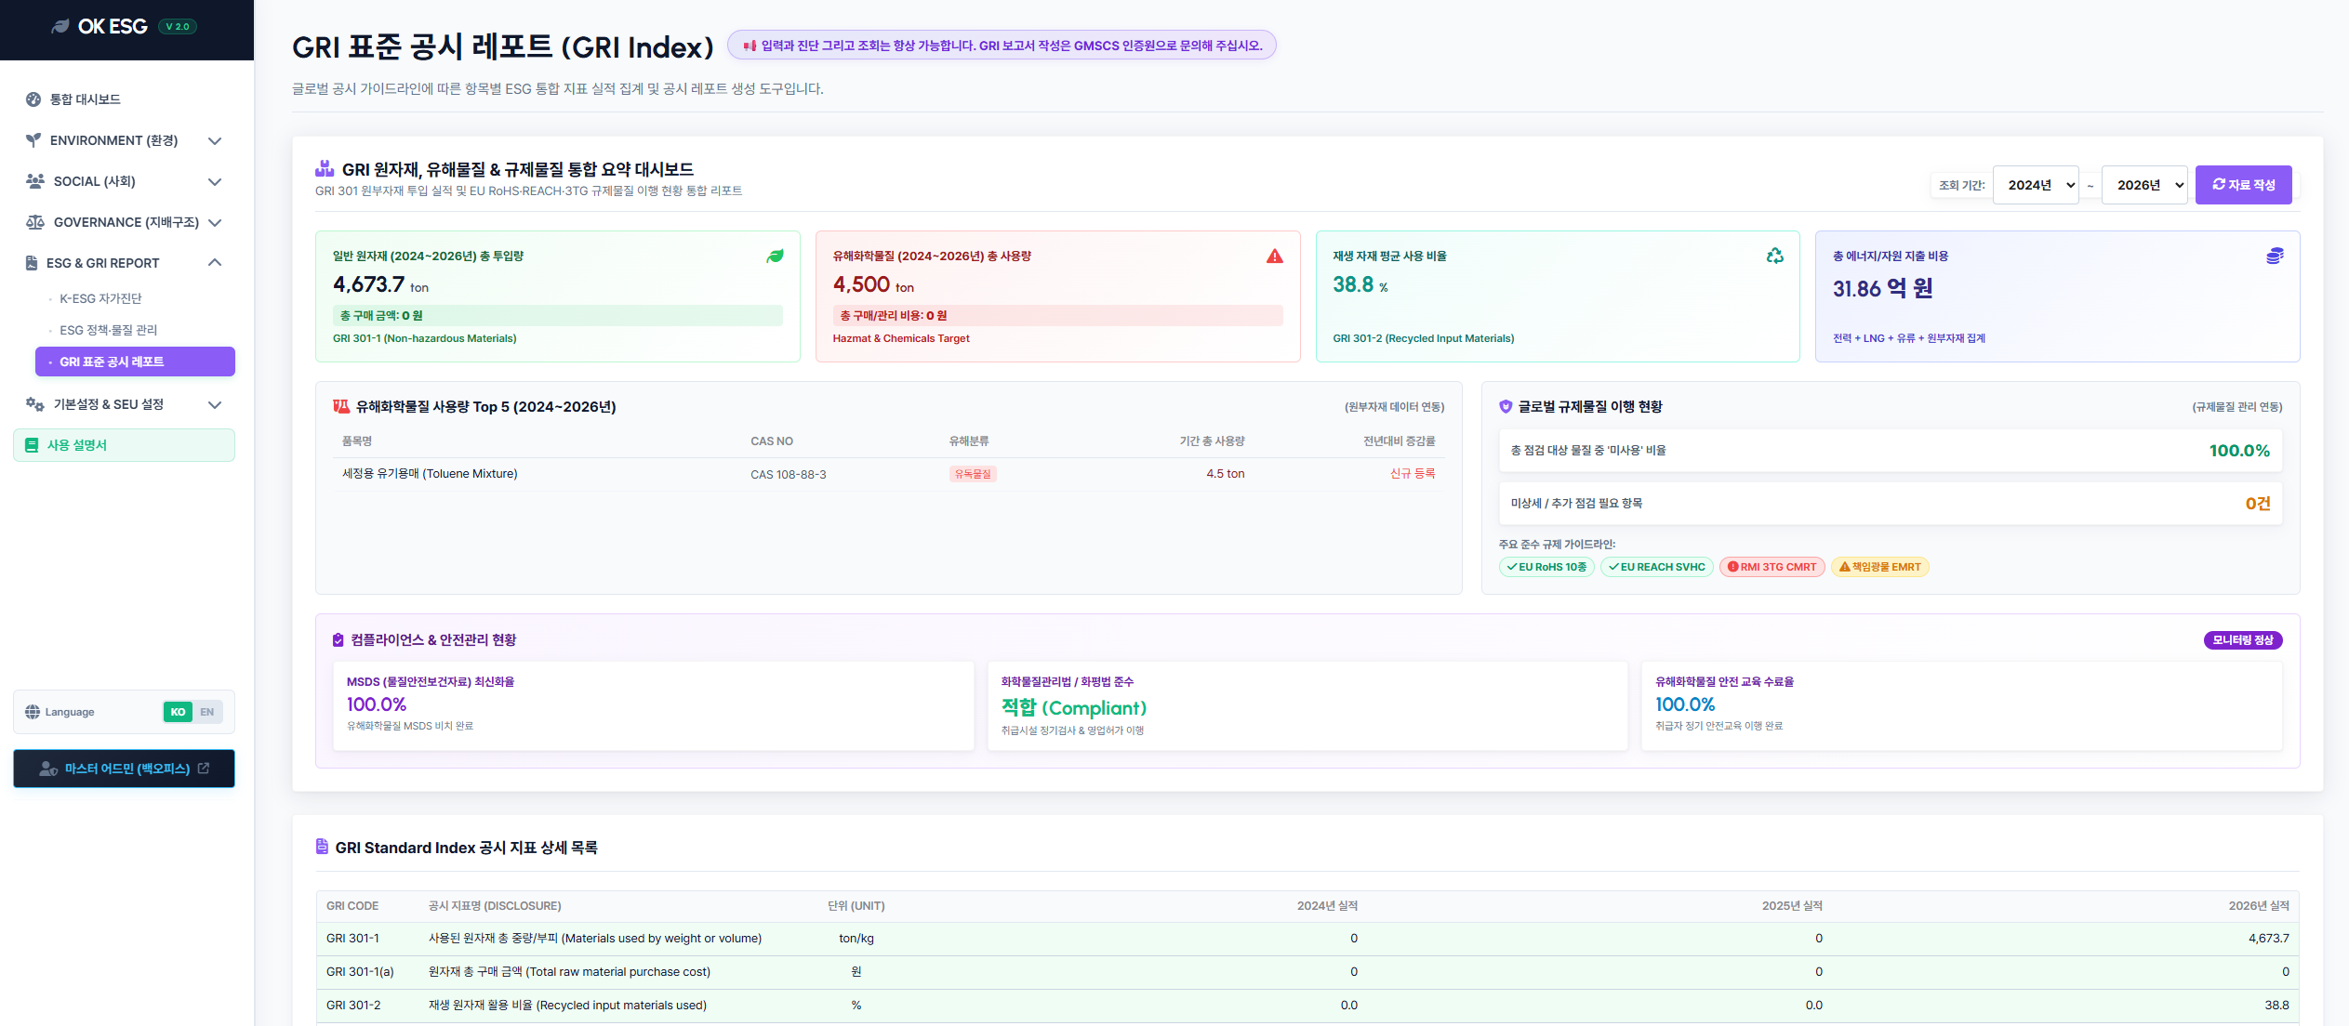Open the 2024년 start year dropdown
Image resolution: width=2349 pixels, height=1026 pixels.
[2036, 185]
